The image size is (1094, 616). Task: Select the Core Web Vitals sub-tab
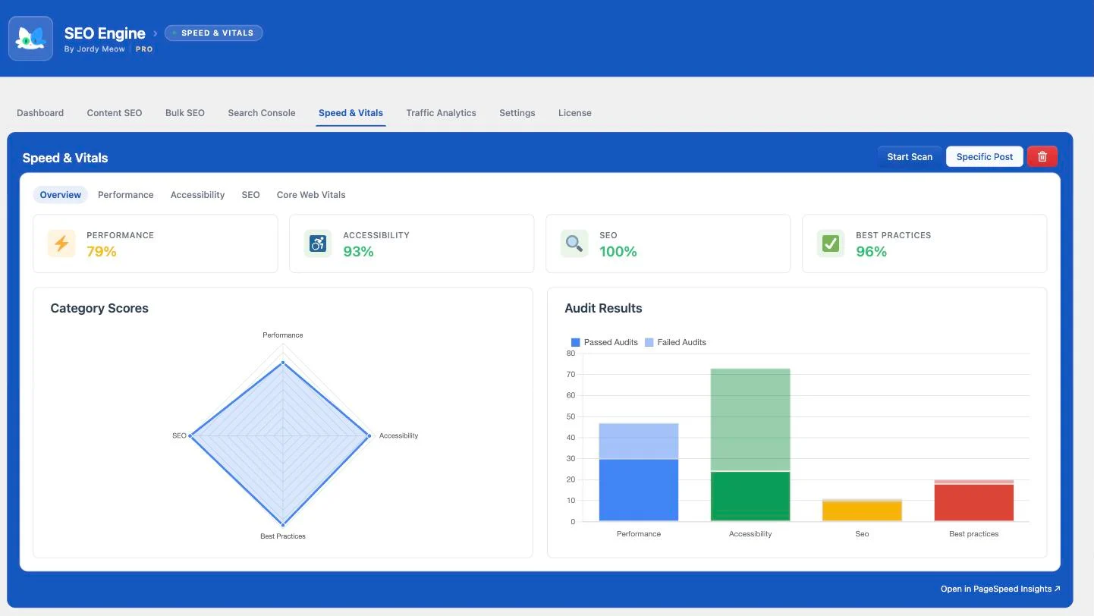[x=311, y=195]
